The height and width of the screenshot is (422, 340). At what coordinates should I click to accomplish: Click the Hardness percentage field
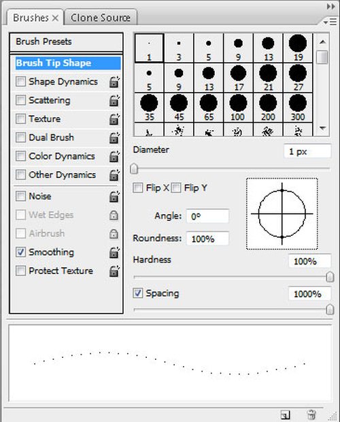[309, 261]
